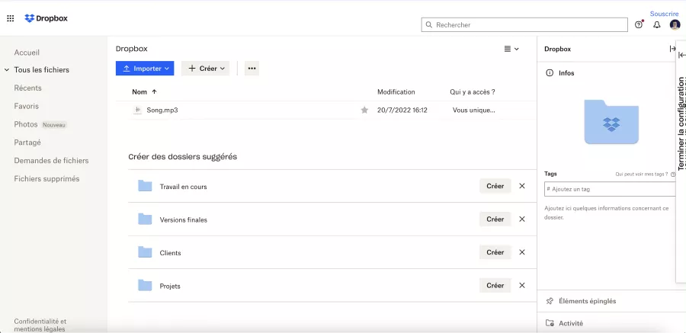Screen dimensions: 686x333
Task: Sort by the Nom column
Action: coord(144,92)
